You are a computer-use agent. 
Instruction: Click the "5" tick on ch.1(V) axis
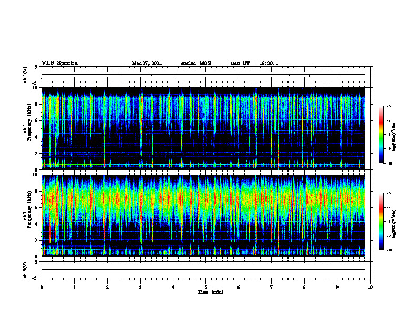[x=36, y=67]
